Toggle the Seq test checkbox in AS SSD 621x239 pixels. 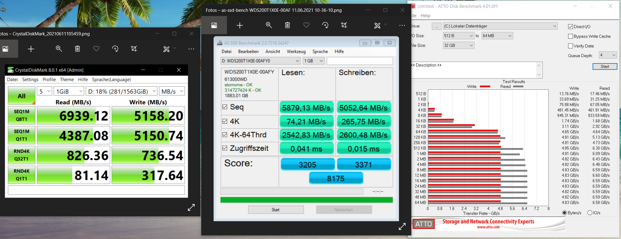click(225, 107)
